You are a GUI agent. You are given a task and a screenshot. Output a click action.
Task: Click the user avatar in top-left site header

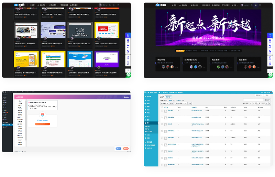pyautogui.click(x=100, y=5)
